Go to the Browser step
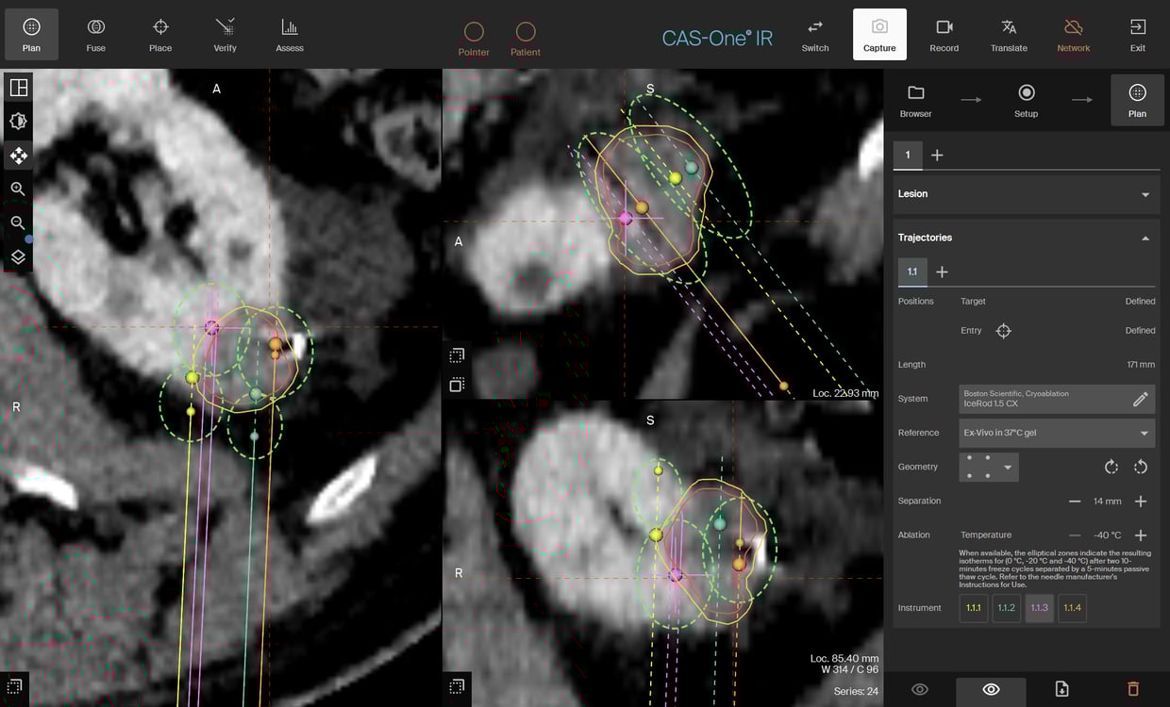 [x=915, y=101]
